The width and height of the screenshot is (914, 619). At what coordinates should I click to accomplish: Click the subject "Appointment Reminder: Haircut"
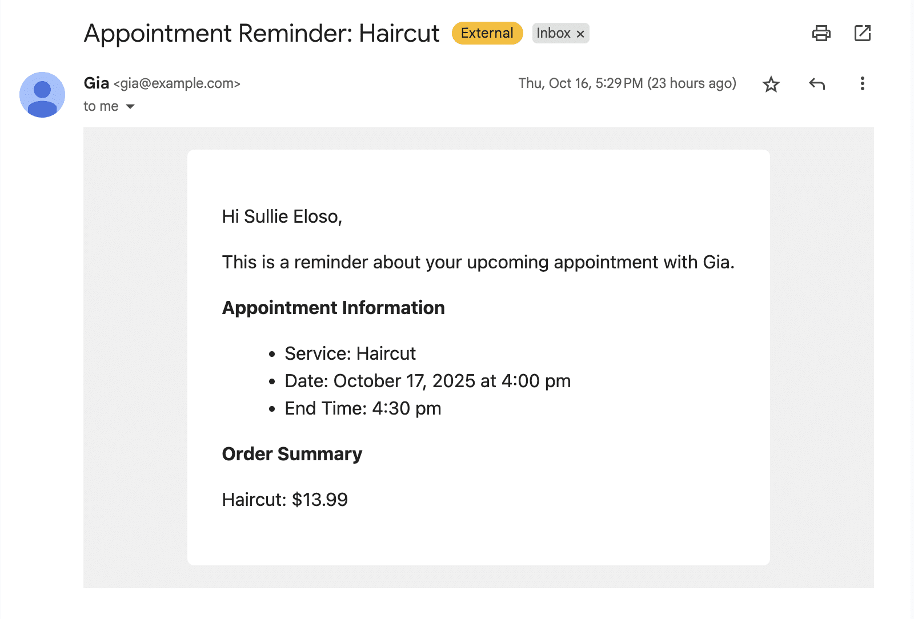pos(262,33)
